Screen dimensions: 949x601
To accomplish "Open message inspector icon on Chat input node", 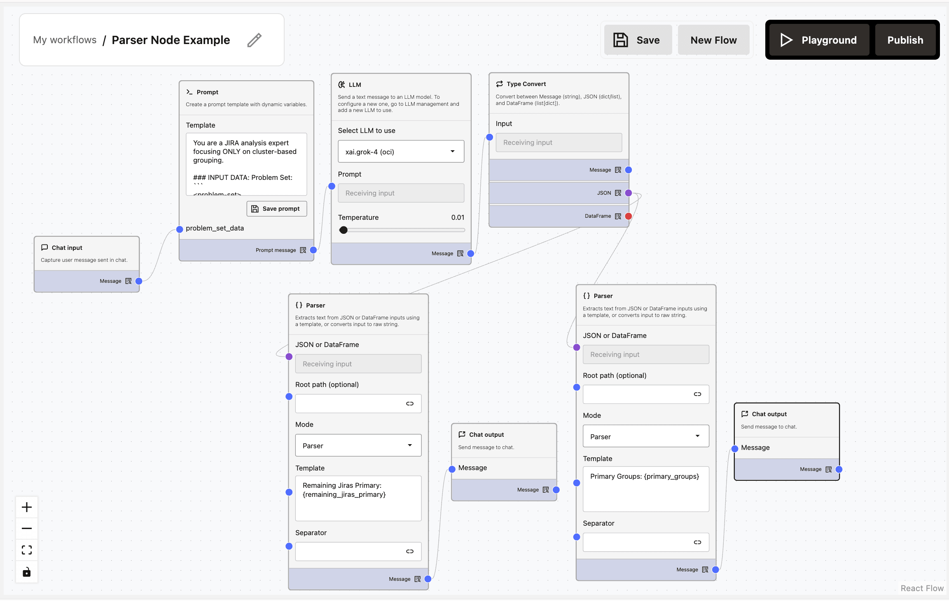I will [129, 281].
